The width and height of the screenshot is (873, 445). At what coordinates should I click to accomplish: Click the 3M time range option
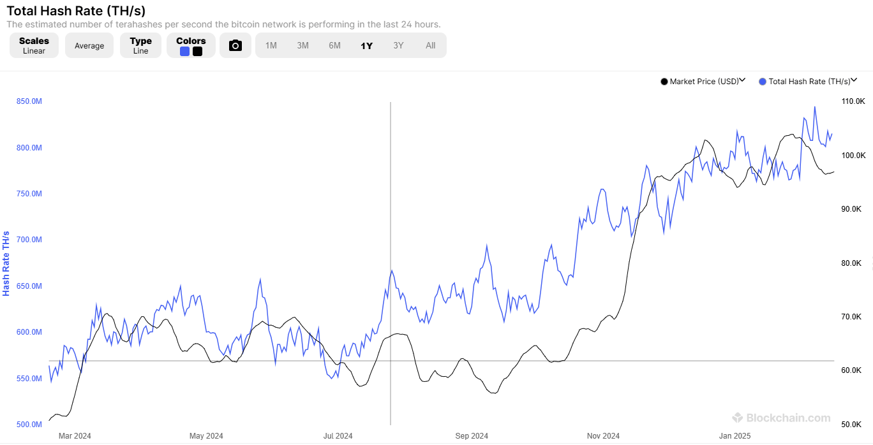point(302,45)
